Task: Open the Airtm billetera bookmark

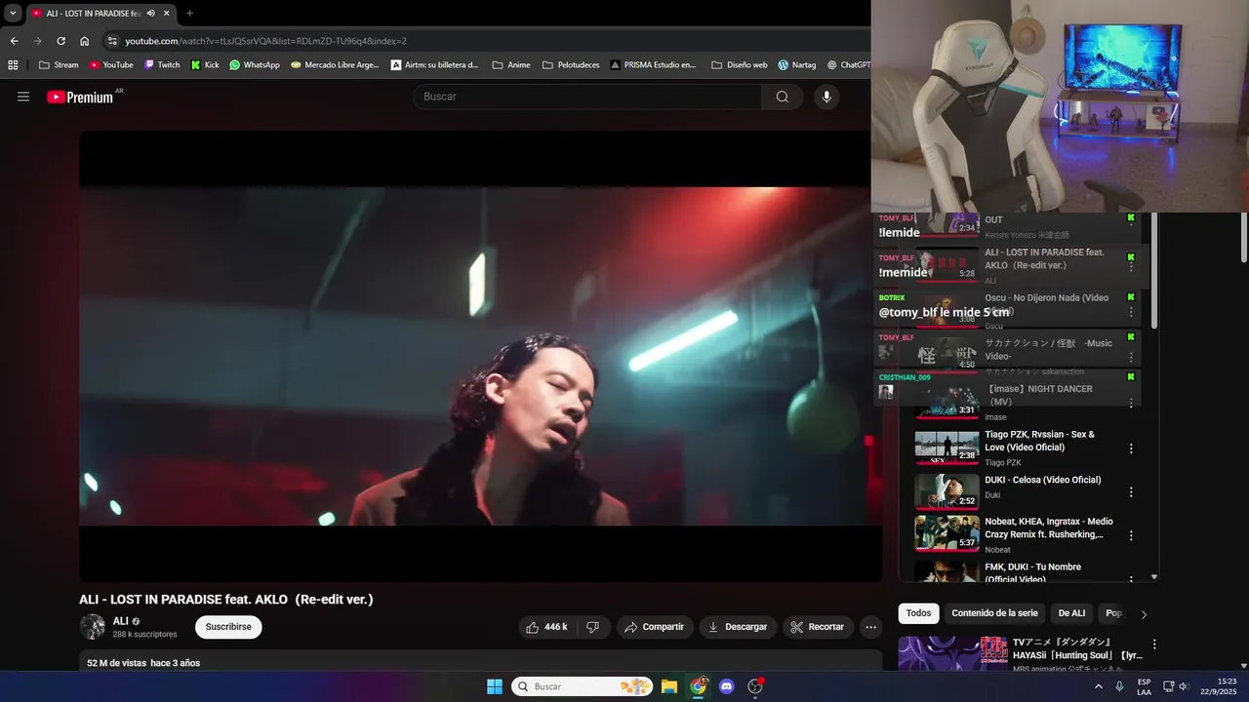Action: coord(435,65)
